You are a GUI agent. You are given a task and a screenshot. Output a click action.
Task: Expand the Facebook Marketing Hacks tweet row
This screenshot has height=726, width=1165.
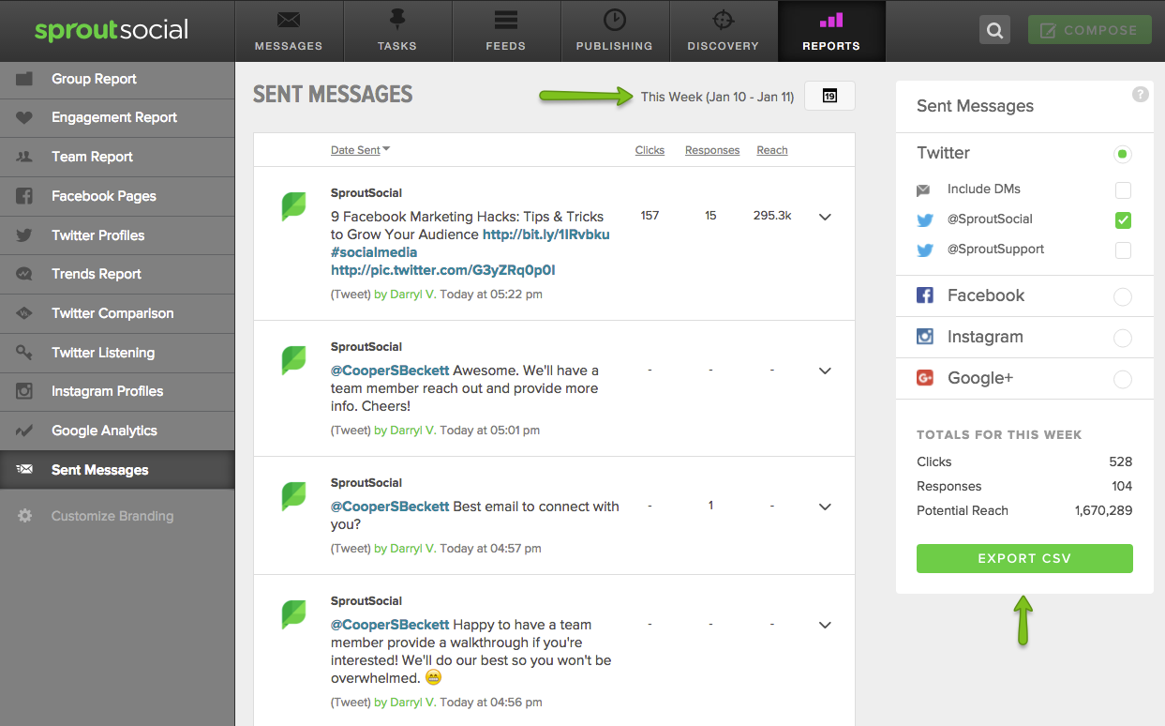click(825, 217)
